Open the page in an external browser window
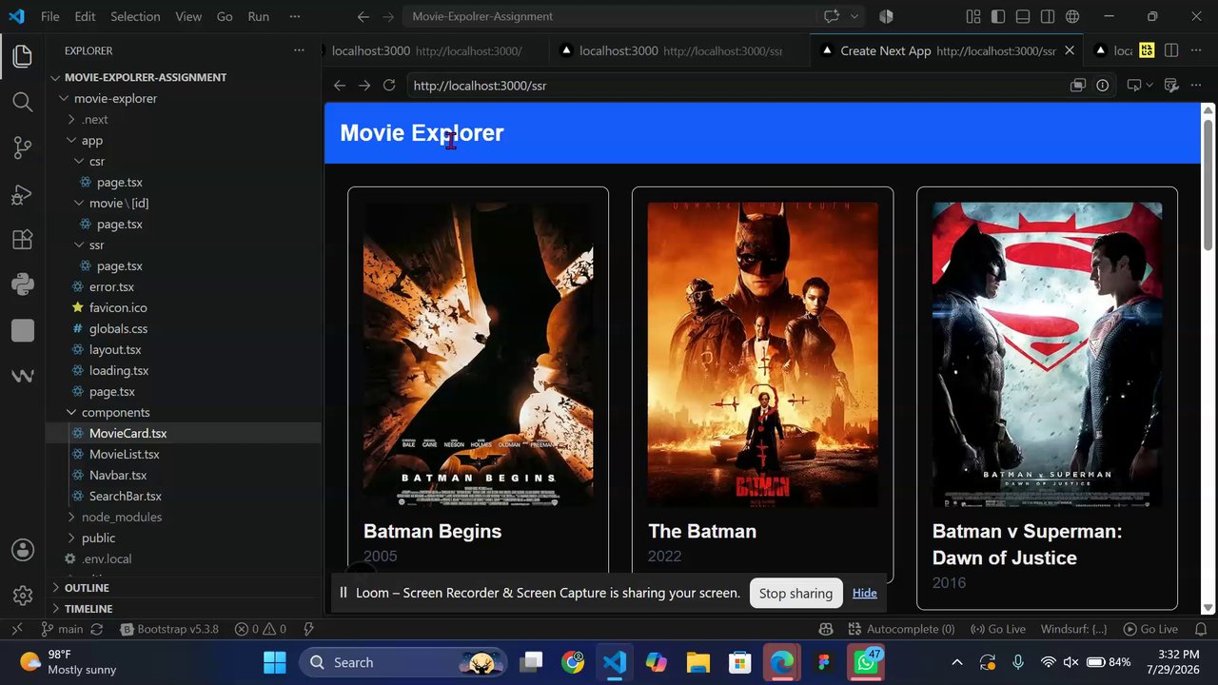 click(x=1077, y=86)
